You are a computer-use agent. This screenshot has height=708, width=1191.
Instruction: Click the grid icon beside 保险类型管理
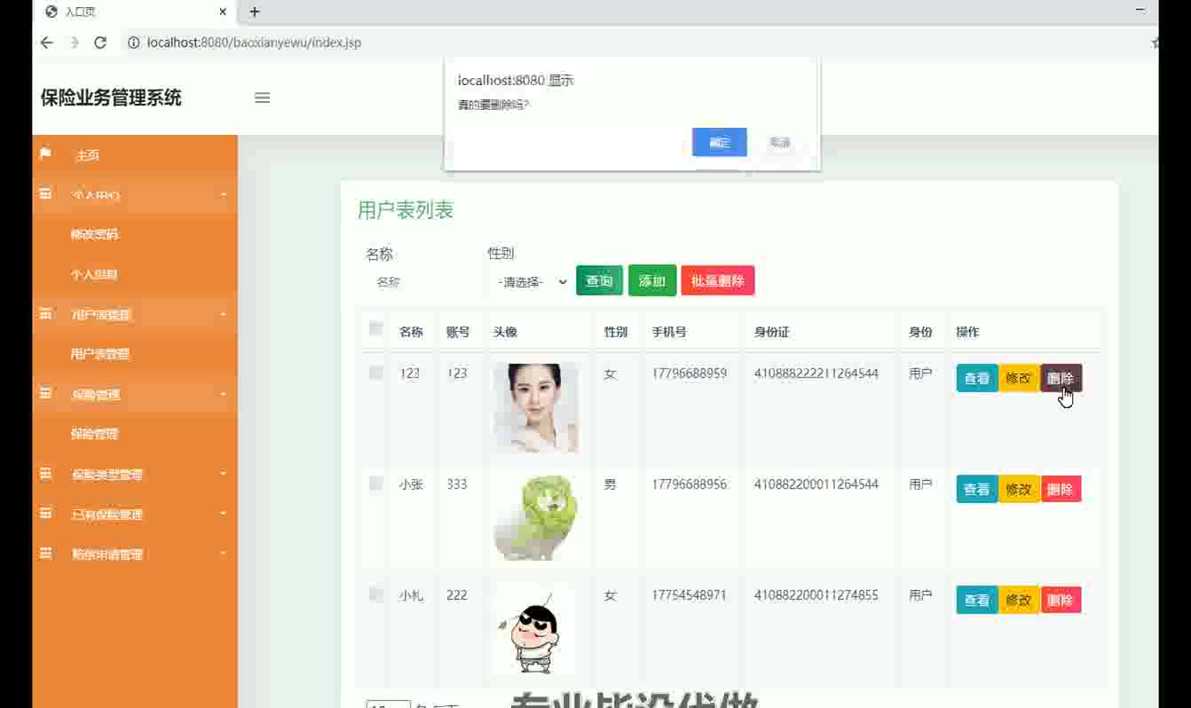click(45, 474)
